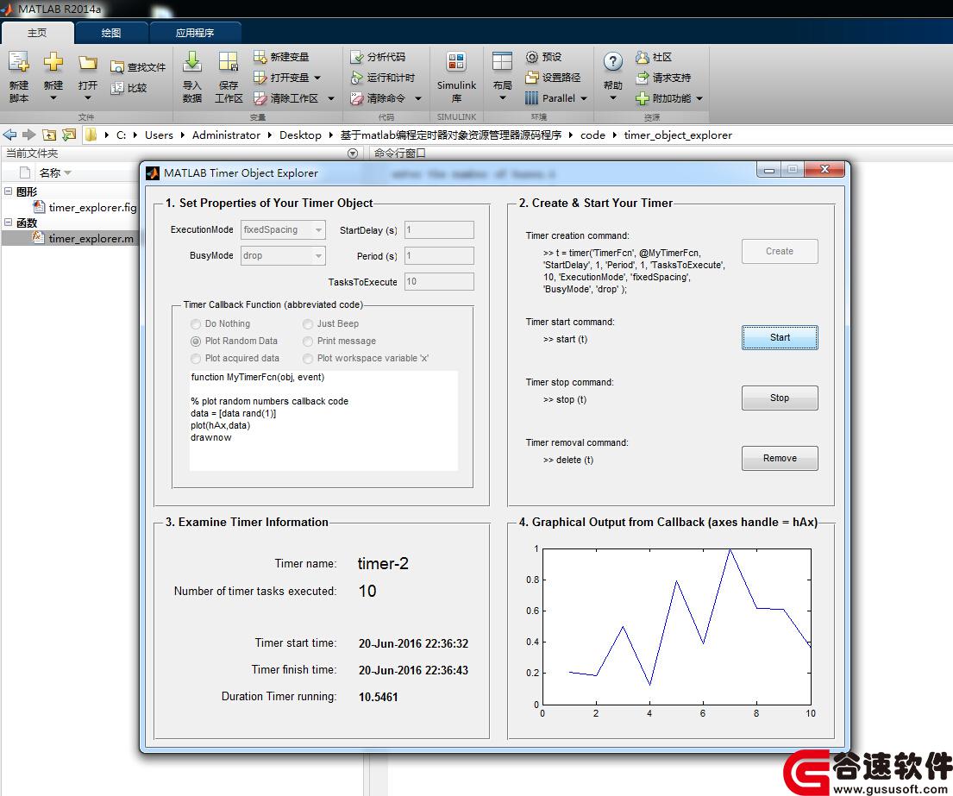Click New Variable (新建变量) icon
Image resolution: width=953 pixels, height=796 pixels.
260,57
